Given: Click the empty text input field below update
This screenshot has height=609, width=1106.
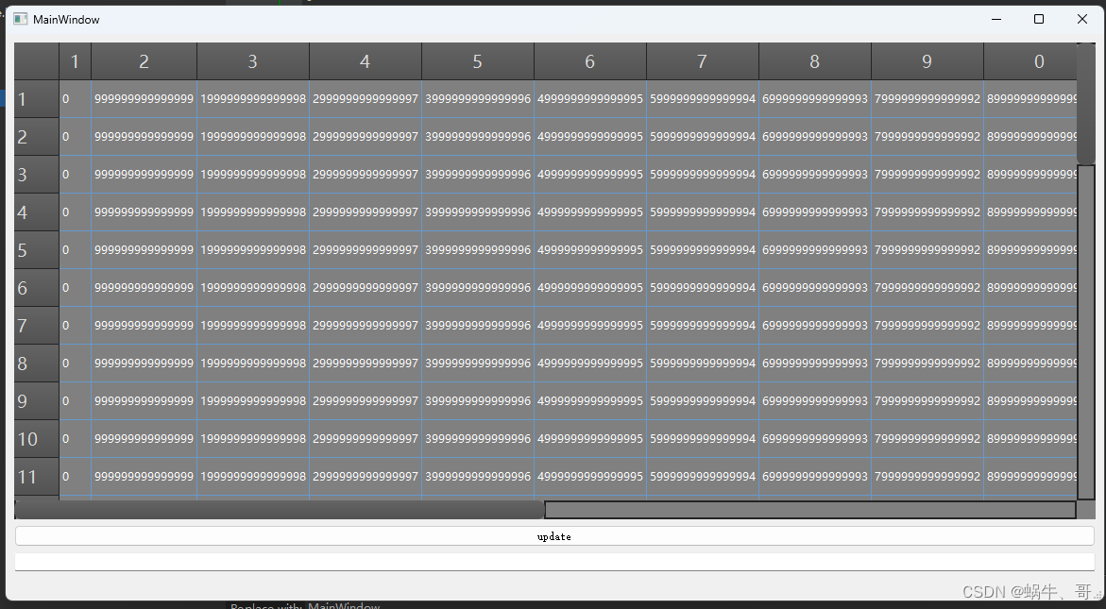Looking at the screenshot, I should click(553, 561).
